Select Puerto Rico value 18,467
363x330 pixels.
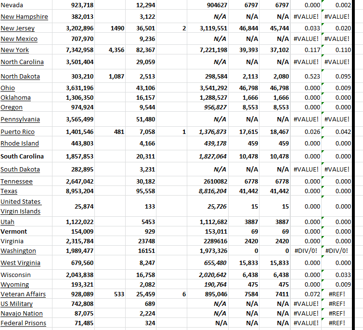point(275,132)
